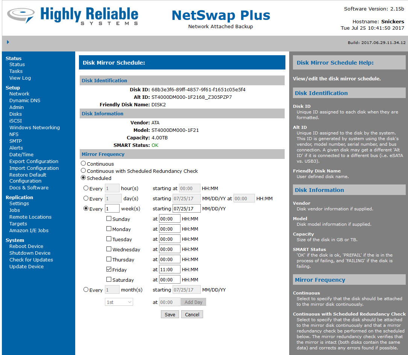Open Windows Networking settings

pyautogui.click(x=35, y=128)
